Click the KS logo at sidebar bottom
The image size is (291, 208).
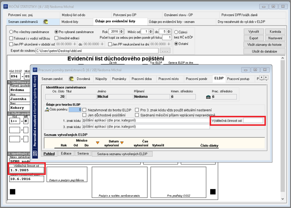point(35,153)
